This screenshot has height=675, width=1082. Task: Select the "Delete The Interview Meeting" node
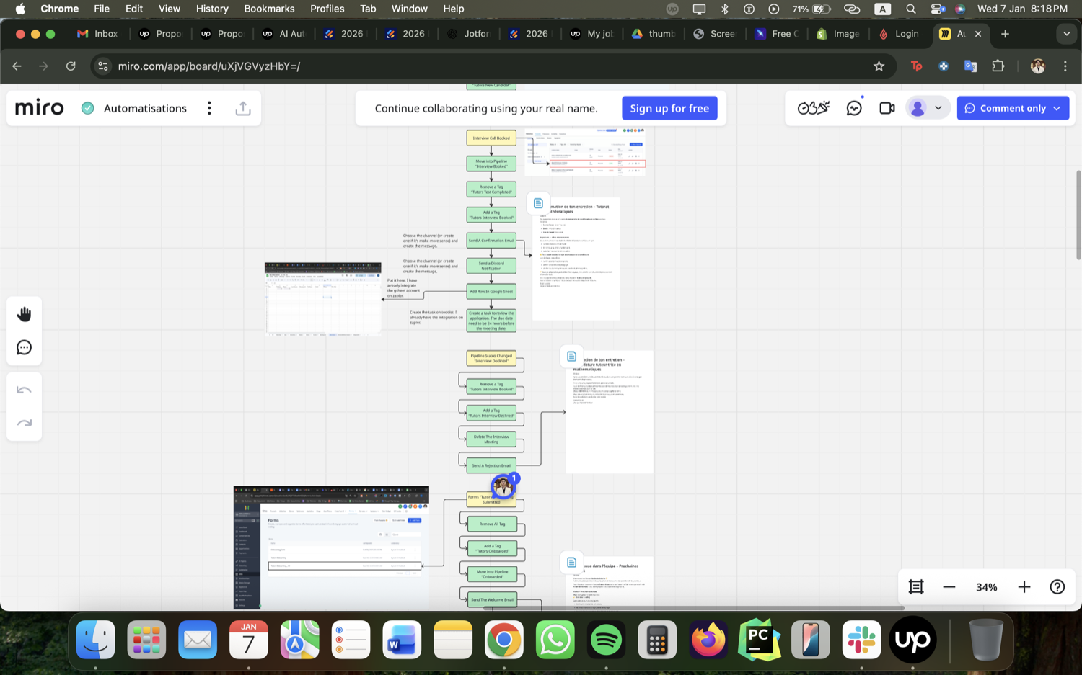491,439
